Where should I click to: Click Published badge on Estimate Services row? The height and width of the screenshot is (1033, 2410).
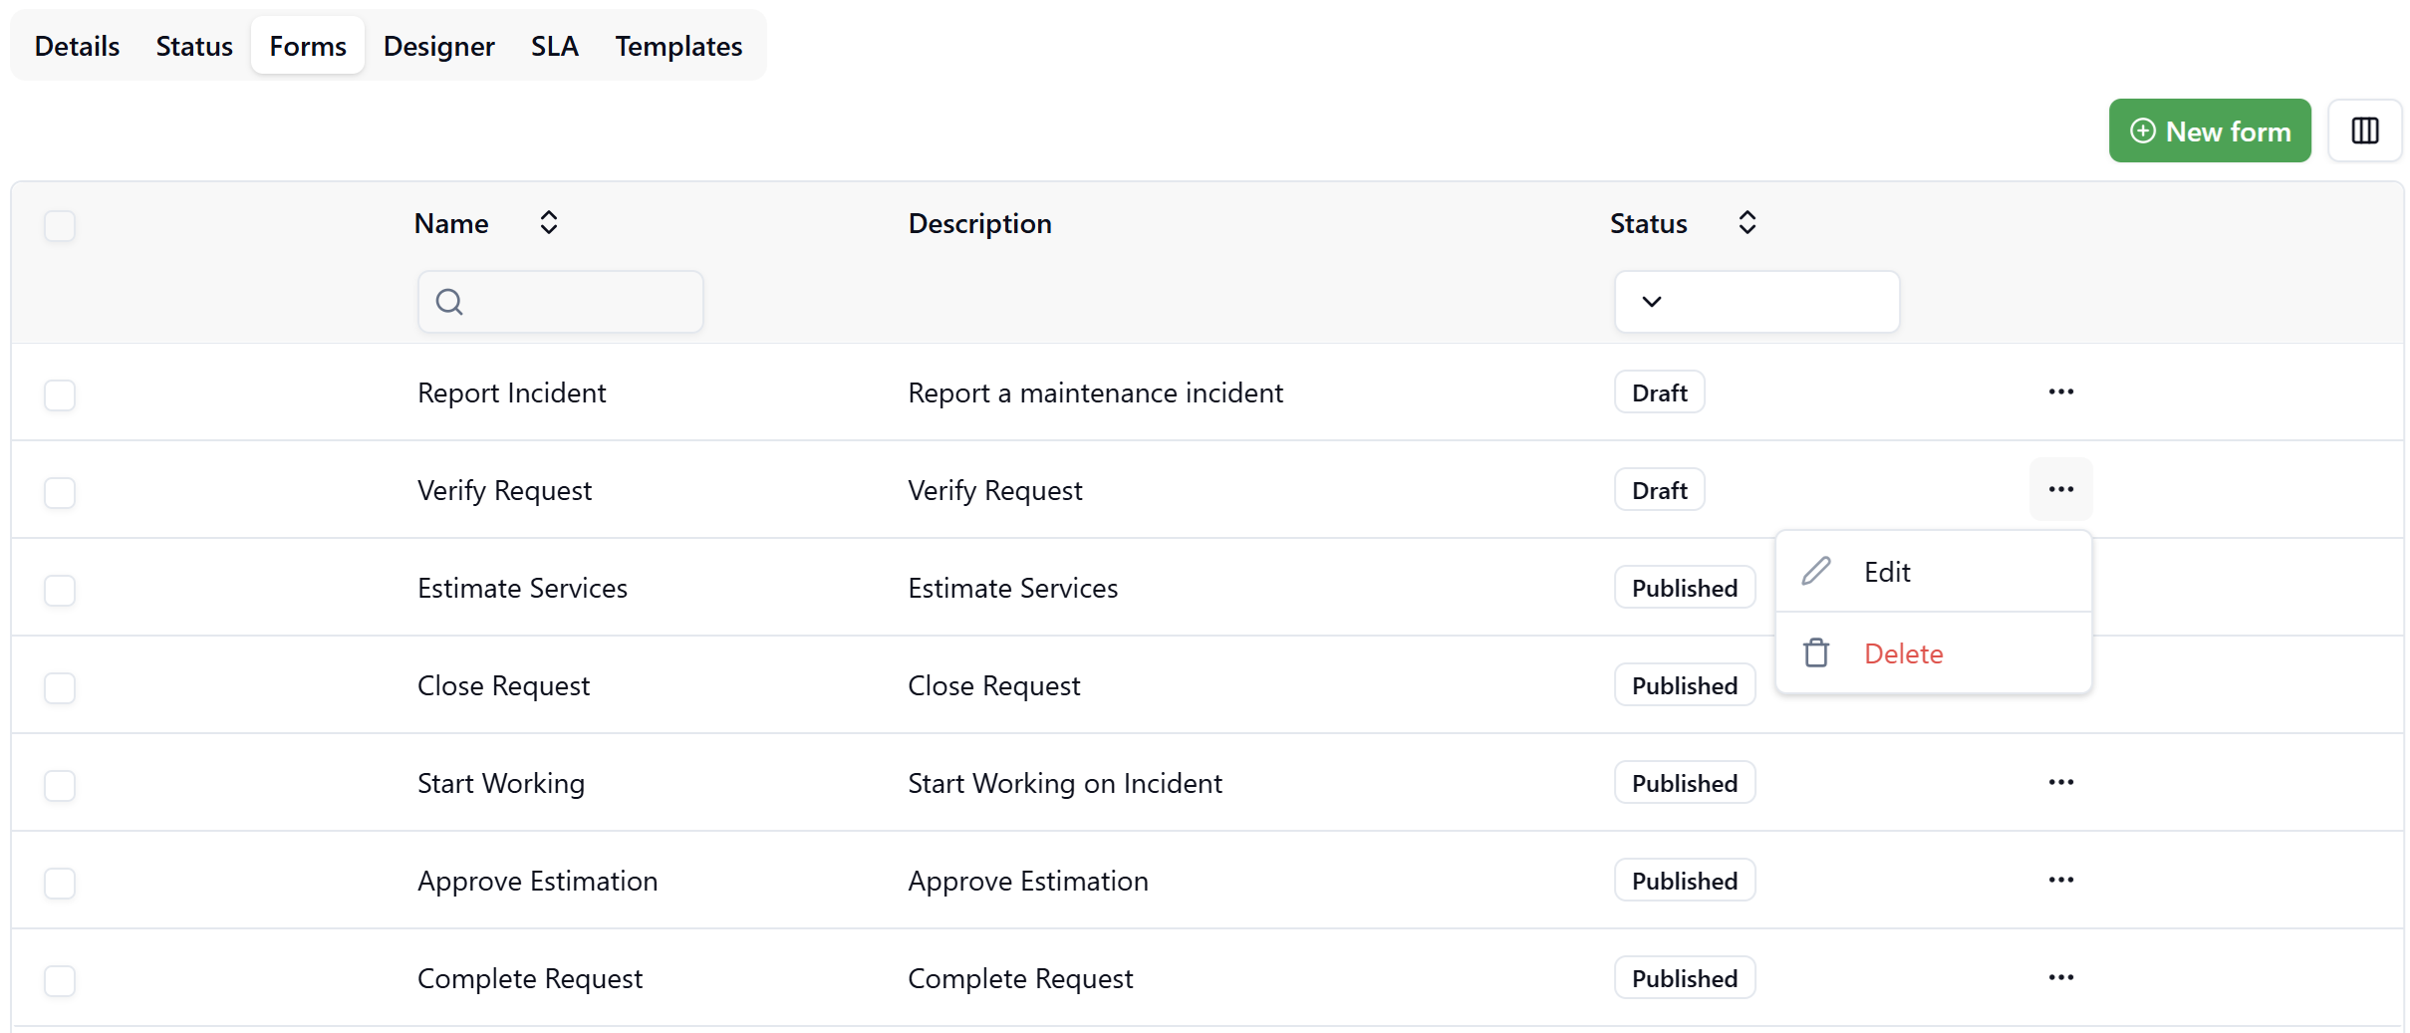point(1685,588)
